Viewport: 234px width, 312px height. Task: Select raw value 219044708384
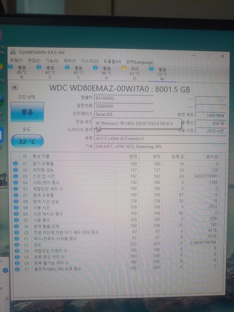pos(203,242)
